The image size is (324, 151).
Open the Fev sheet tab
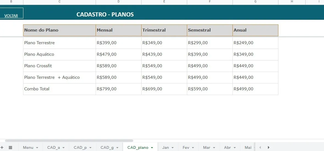click(x=186, y=147)
